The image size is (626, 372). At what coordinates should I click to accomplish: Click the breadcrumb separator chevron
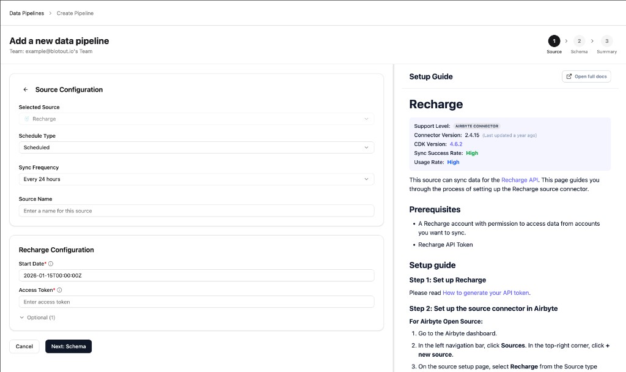50,13
